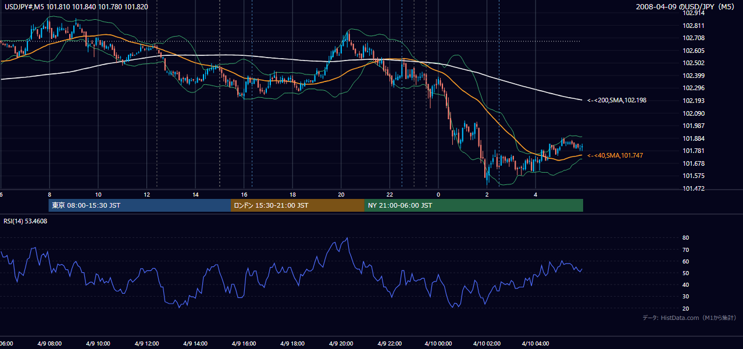Click the 4/9 14:00 time axis label
This screenshot has width=743, height=349.
(195, 343)
